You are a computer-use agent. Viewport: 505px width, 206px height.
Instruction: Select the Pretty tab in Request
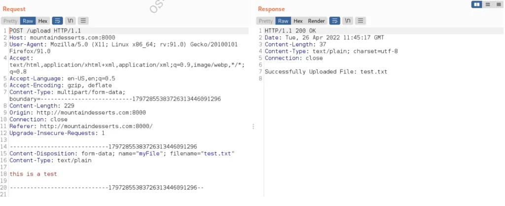coord(10,21)
